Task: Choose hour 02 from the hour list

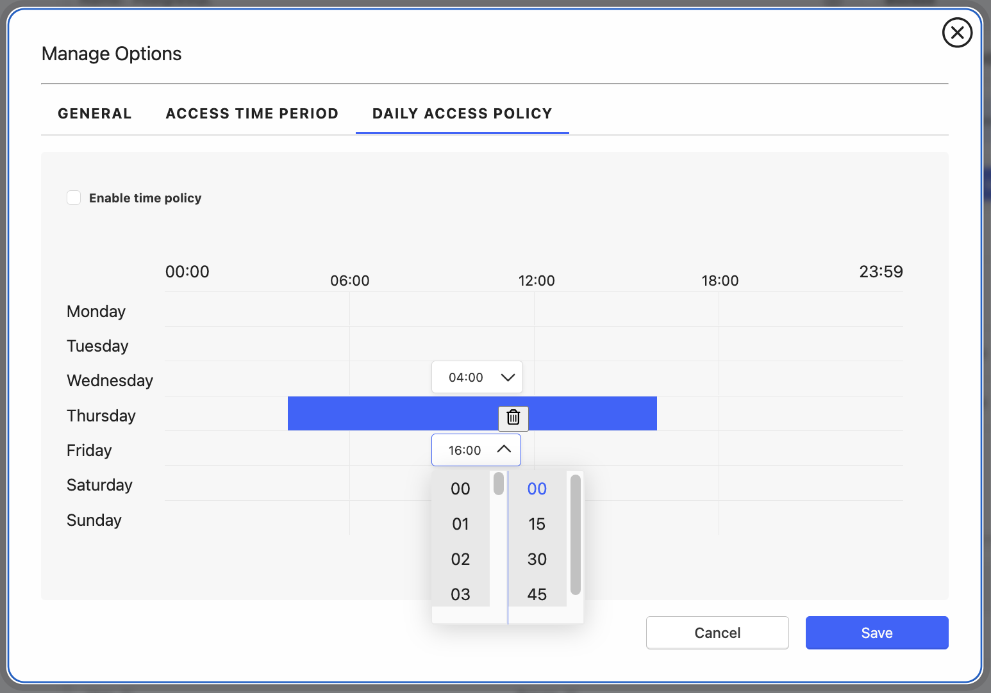Action: pyautogui.click(x=460, y=559)
